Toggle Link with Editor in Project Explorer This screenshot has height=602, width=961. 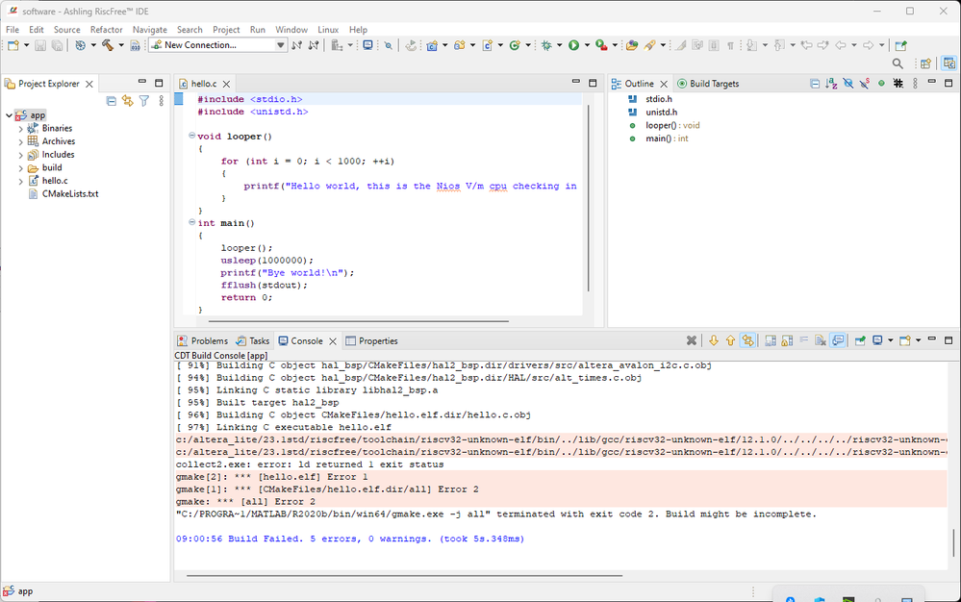(127, 101)
